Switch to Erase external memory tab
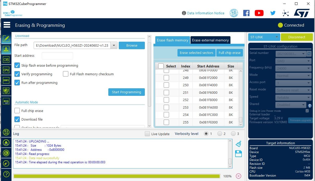This screenshot has height=181, width=315. 210,40
